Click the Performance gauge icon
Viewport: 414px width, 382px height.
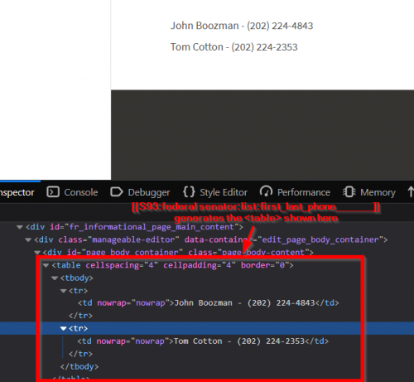266,191
